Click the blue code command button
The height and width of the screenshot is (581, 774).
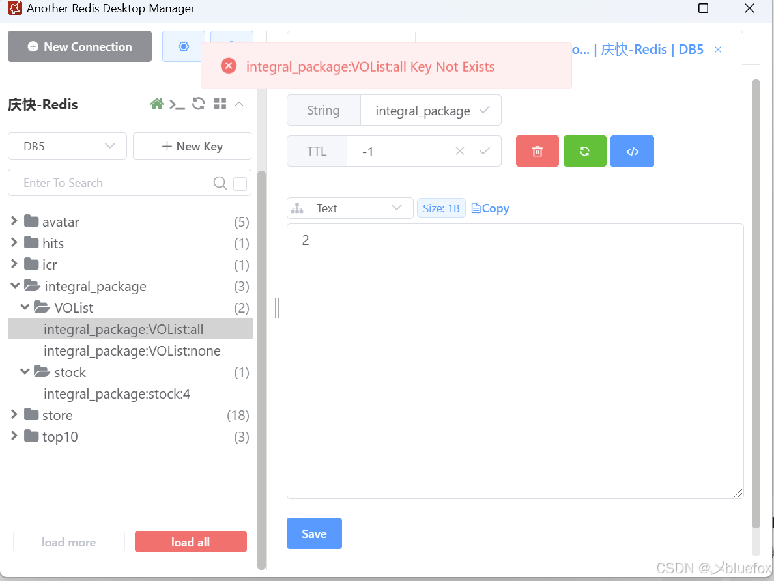coord(633,151)
